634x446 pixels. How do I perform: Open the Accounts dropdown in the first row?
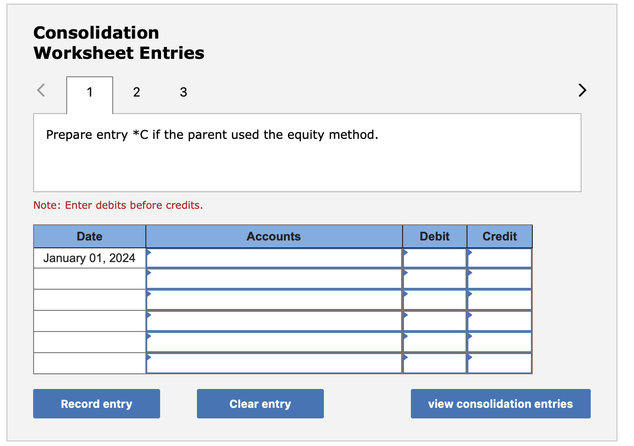(x=150, y=252)
